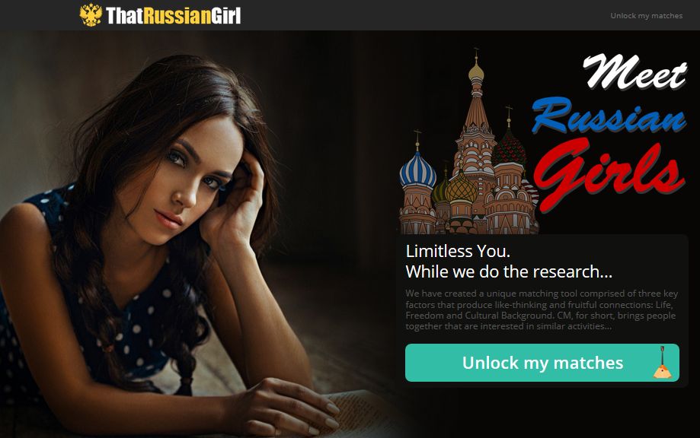Click the woman's portrait photo
The width and height of the screenshot is (700, 438).
tap(197, 234)
